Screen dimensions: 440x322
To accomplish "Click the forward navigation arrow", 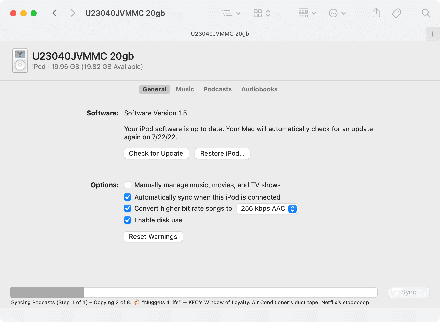I will (73, 13).
